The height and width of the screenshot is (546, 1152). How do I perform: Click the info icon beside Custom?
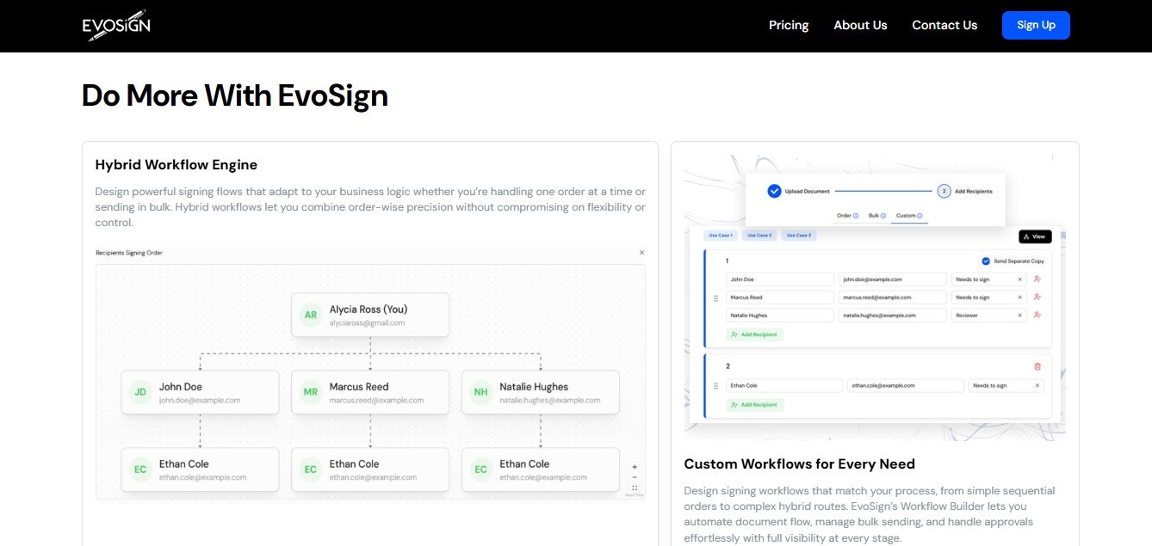pyautogui.click(x=920, y=216)
